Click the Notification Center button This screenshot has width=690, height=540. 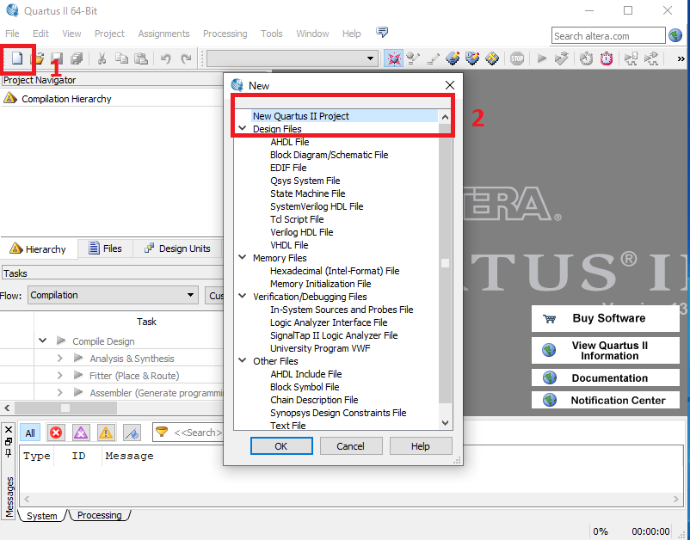606,400
